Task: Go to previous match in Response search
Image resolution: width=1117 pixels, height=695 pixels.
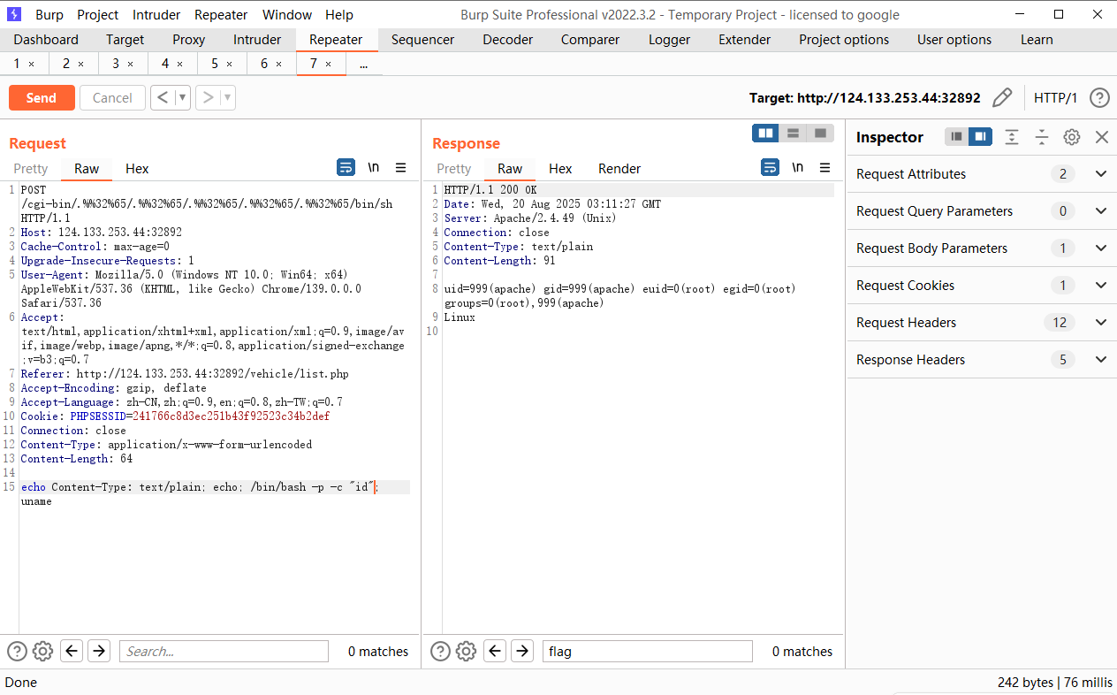Action: pyautogui.click(x=496, y=652)
